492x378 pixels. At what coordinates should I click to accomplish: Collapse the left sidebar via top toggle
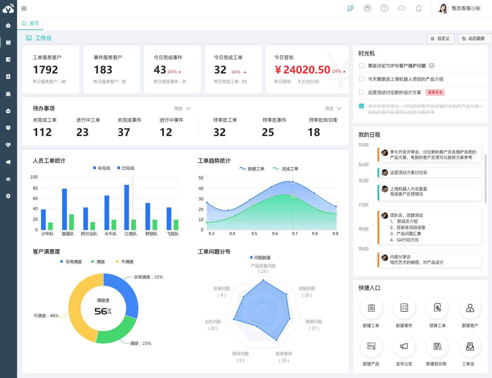[24, 8]
